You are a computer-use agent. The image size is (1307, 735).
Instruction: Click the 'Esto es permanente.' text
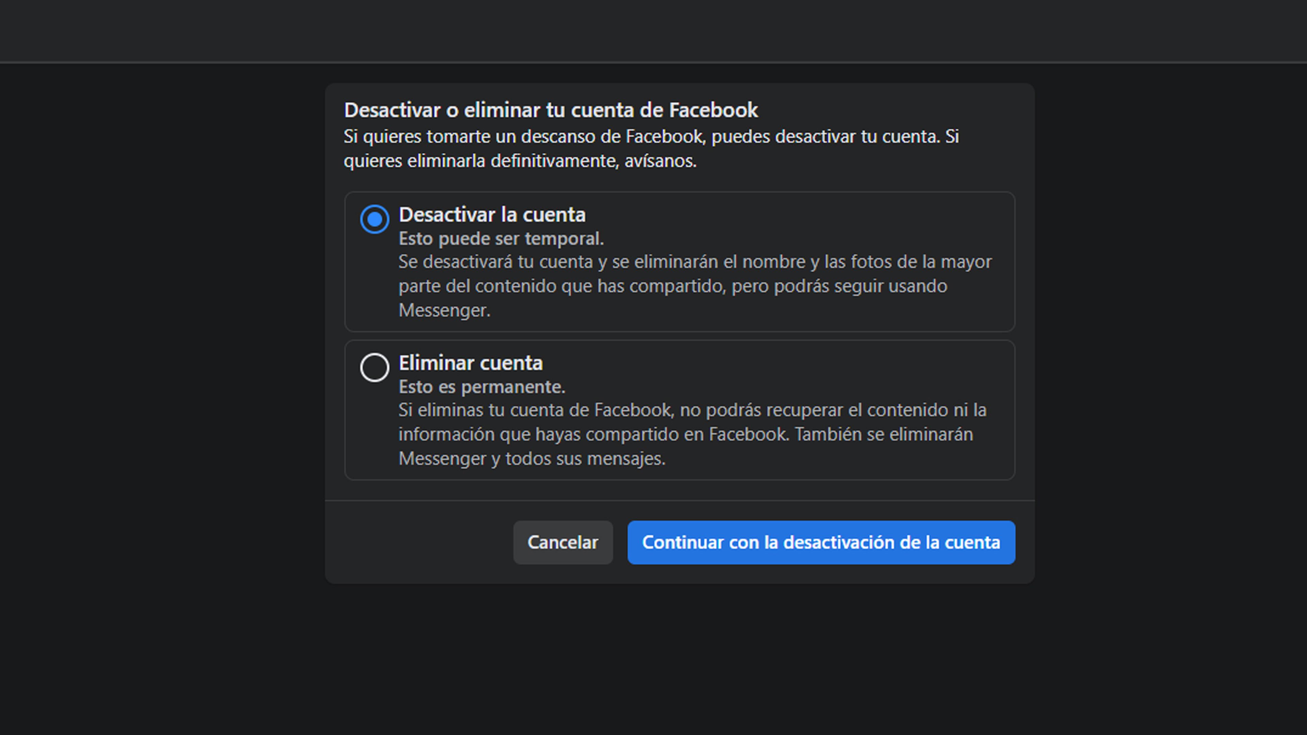coord(482,387)
